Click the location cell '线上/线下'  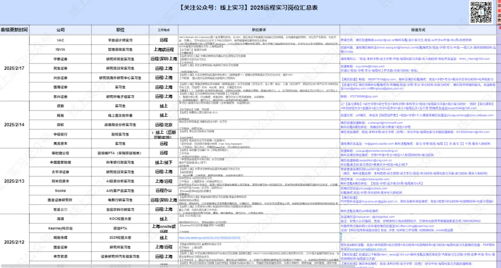tap(164, 162)
